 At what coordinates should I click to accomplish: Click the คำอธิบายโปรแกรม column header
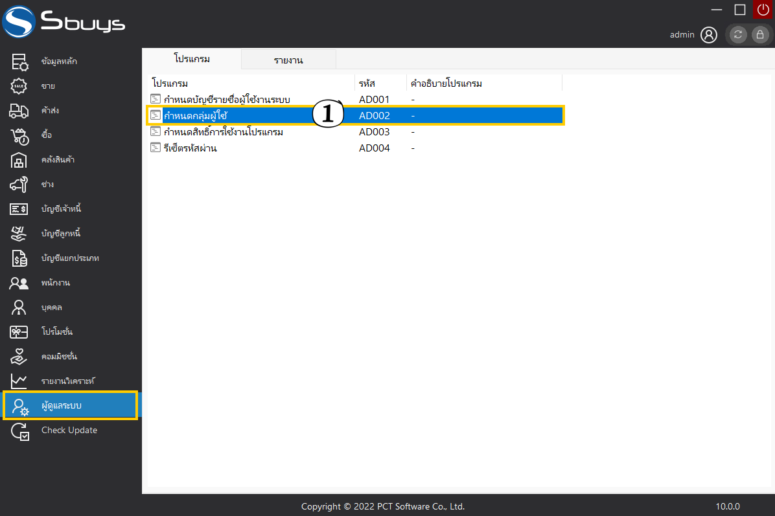click(447, 84)
